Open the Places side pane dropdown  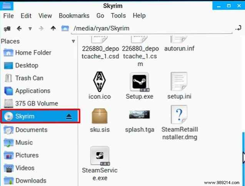(x=73, y=41)
